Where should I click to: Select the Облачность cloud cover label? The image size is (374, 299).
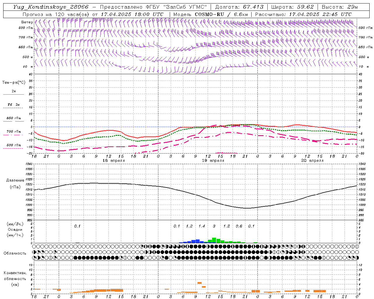click(x=15, y=253)
